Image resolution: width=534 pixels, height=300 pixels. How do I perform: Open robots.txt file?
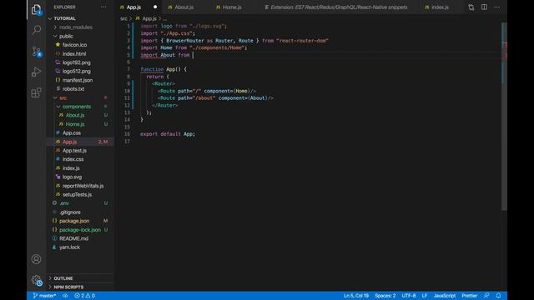pyautogui.click(x=73, y=89)
